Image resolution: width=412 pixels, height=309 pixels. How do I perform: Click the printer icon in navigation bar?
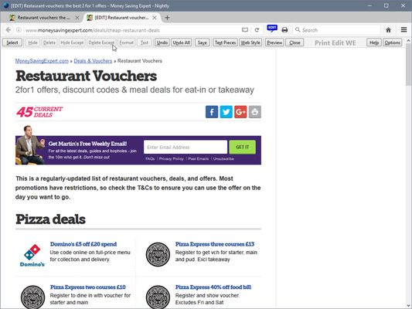284,30
